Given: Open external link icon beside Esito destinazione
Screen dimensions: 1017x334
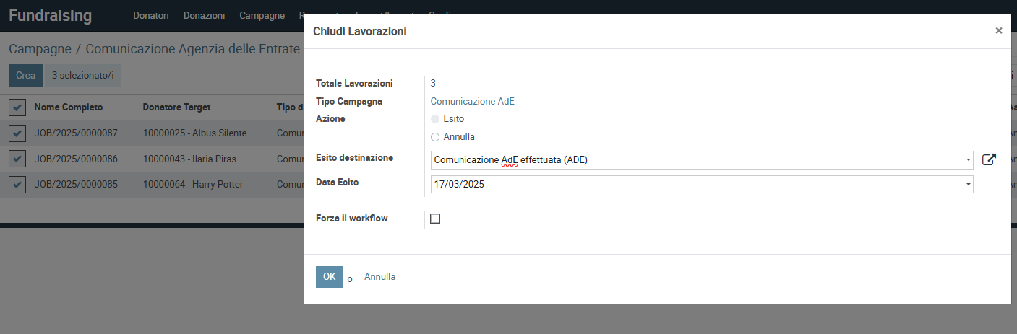Looking at the screenshot, I should pyautogui.click(x=989, y=160).
